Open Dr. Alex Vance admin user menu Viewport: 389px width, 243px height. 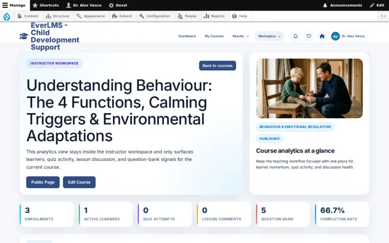coord(84,5)
